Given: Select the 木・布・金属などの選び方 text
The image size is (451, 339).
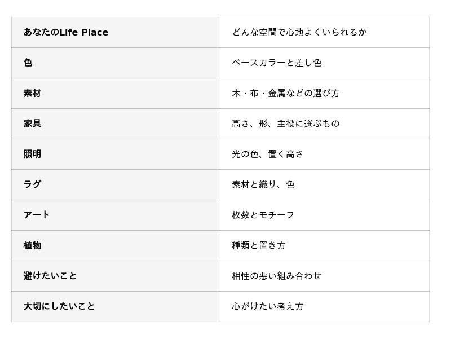Looking at the screenshot, I should coord(286,93).
